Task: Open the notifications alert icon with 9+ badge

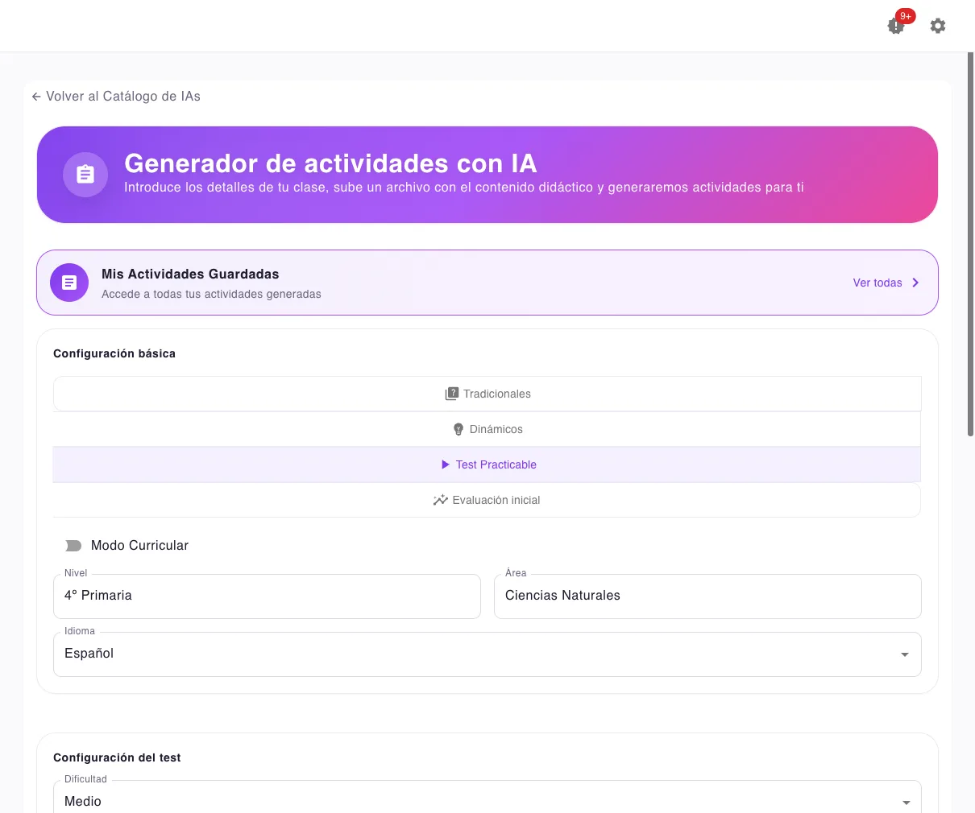Action: [896, 26]
